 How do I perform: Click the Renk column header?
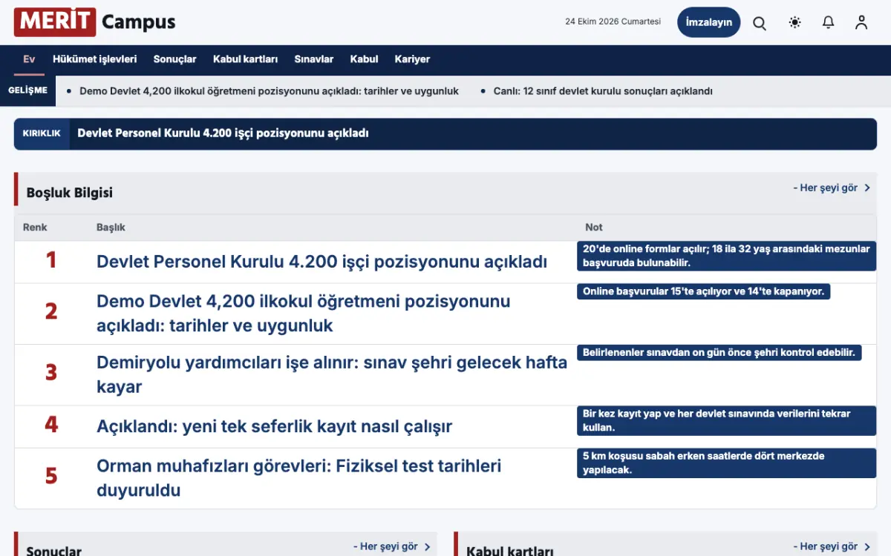point(35,228)
